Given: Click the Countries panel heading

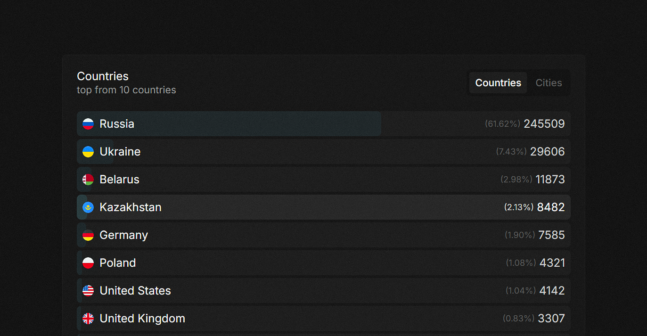Looking at the screenshot, I should coord(103,76).
